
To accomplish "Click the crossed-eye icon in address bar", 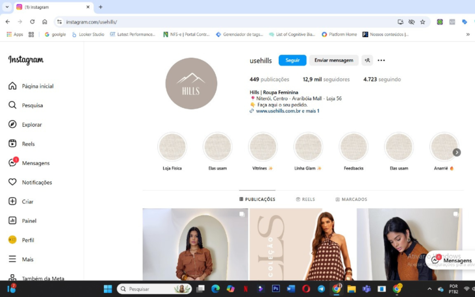I will [x=411, y=22].
